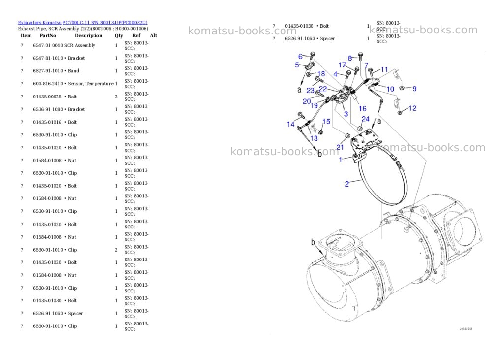Open the PC700LC-11 S/N 80013-UP link
The image size is (504, 357).
tap(105, 23)
